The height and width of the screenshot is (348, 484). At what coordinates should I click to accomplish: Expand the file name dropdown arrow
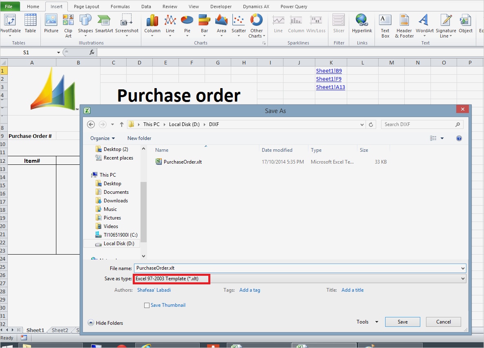(462, 268)
